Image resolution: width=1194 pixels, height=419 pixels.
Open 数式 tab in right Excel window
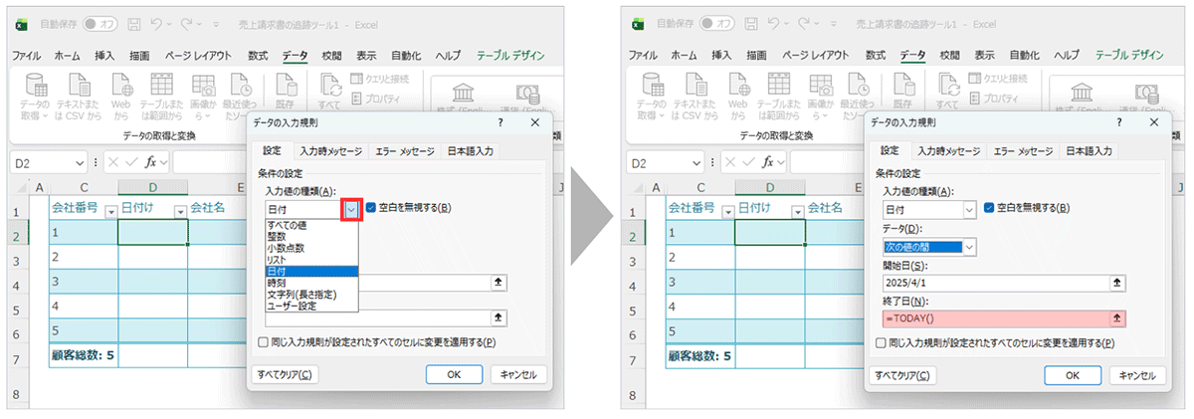point(876,56)
